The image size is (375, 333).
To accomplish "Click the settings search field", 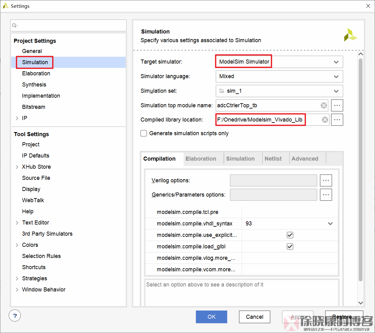I will click(69, 25).
